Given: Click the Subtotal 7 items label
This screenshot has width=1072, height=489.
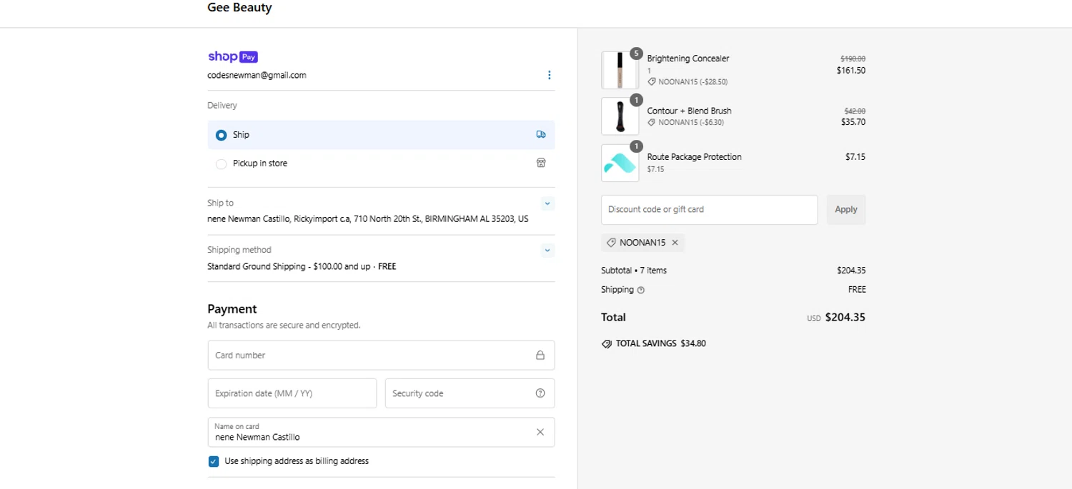Looking at the screenshot, I should [634, 271].
